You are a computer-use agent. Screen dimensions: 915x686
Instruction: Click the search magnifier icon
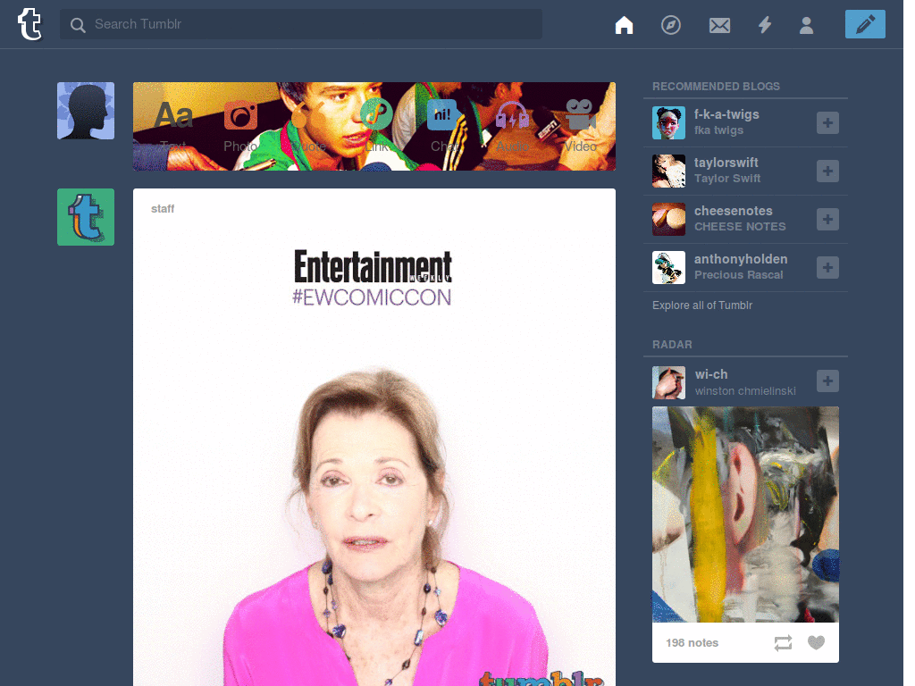click(x=78, y=24)
